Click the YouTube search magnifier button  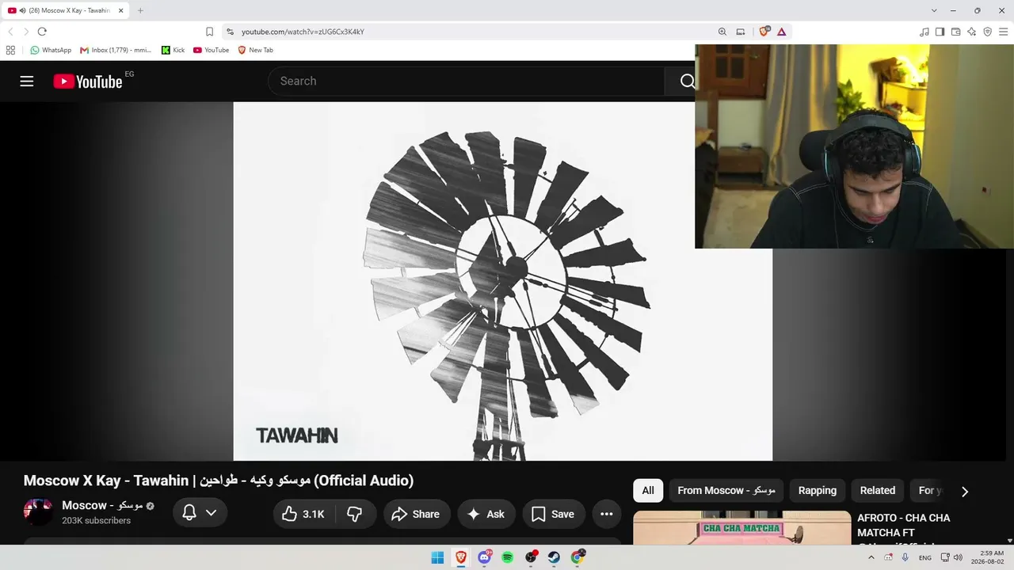(687, 81)
